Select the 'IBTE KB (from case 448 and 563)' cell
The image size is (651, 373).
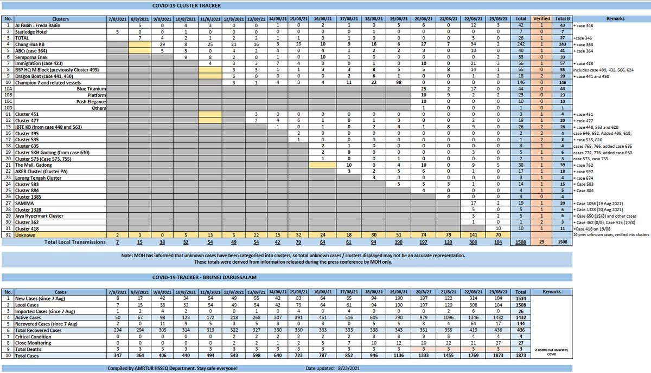(60, 128)
